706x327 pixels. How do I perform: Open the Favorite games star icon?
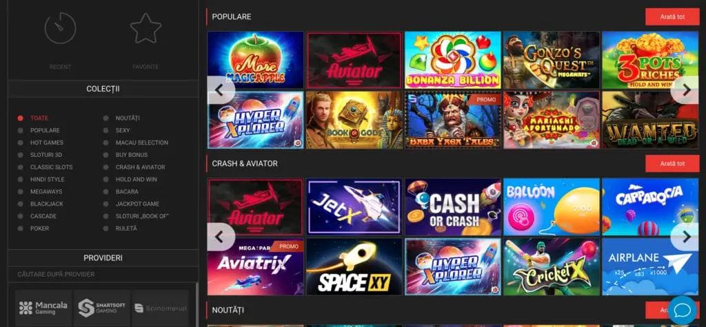click(x=146, y=28)
